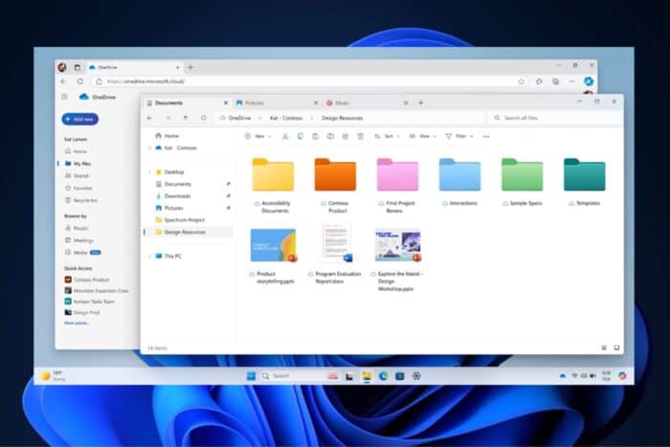This screenshot has height=447, width=670.
Task: Click the Edge address bar URL
Action: click(x=145, y=81)
